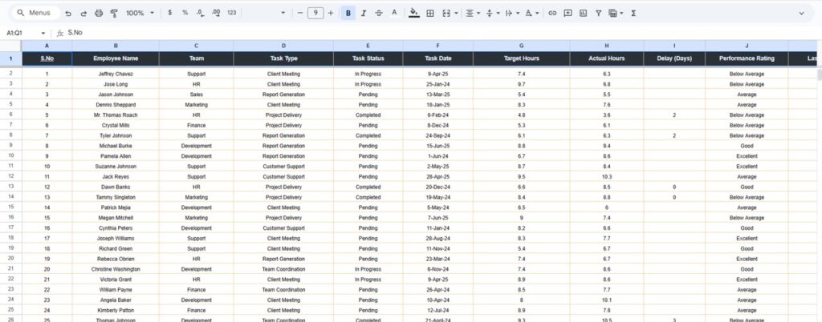Open the 100% zoom dropdown
Image resolution: width=822 pixels, height=322 pixels.
[x=140, y=13]
